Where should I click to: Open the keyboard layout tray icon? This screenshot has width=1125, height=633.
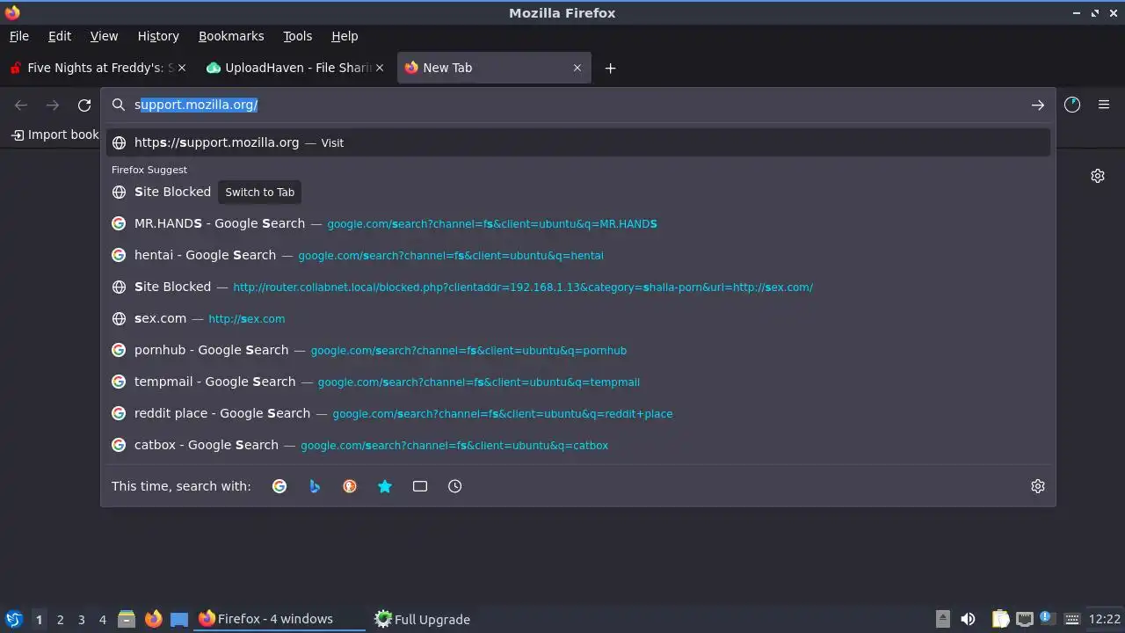1071,619
